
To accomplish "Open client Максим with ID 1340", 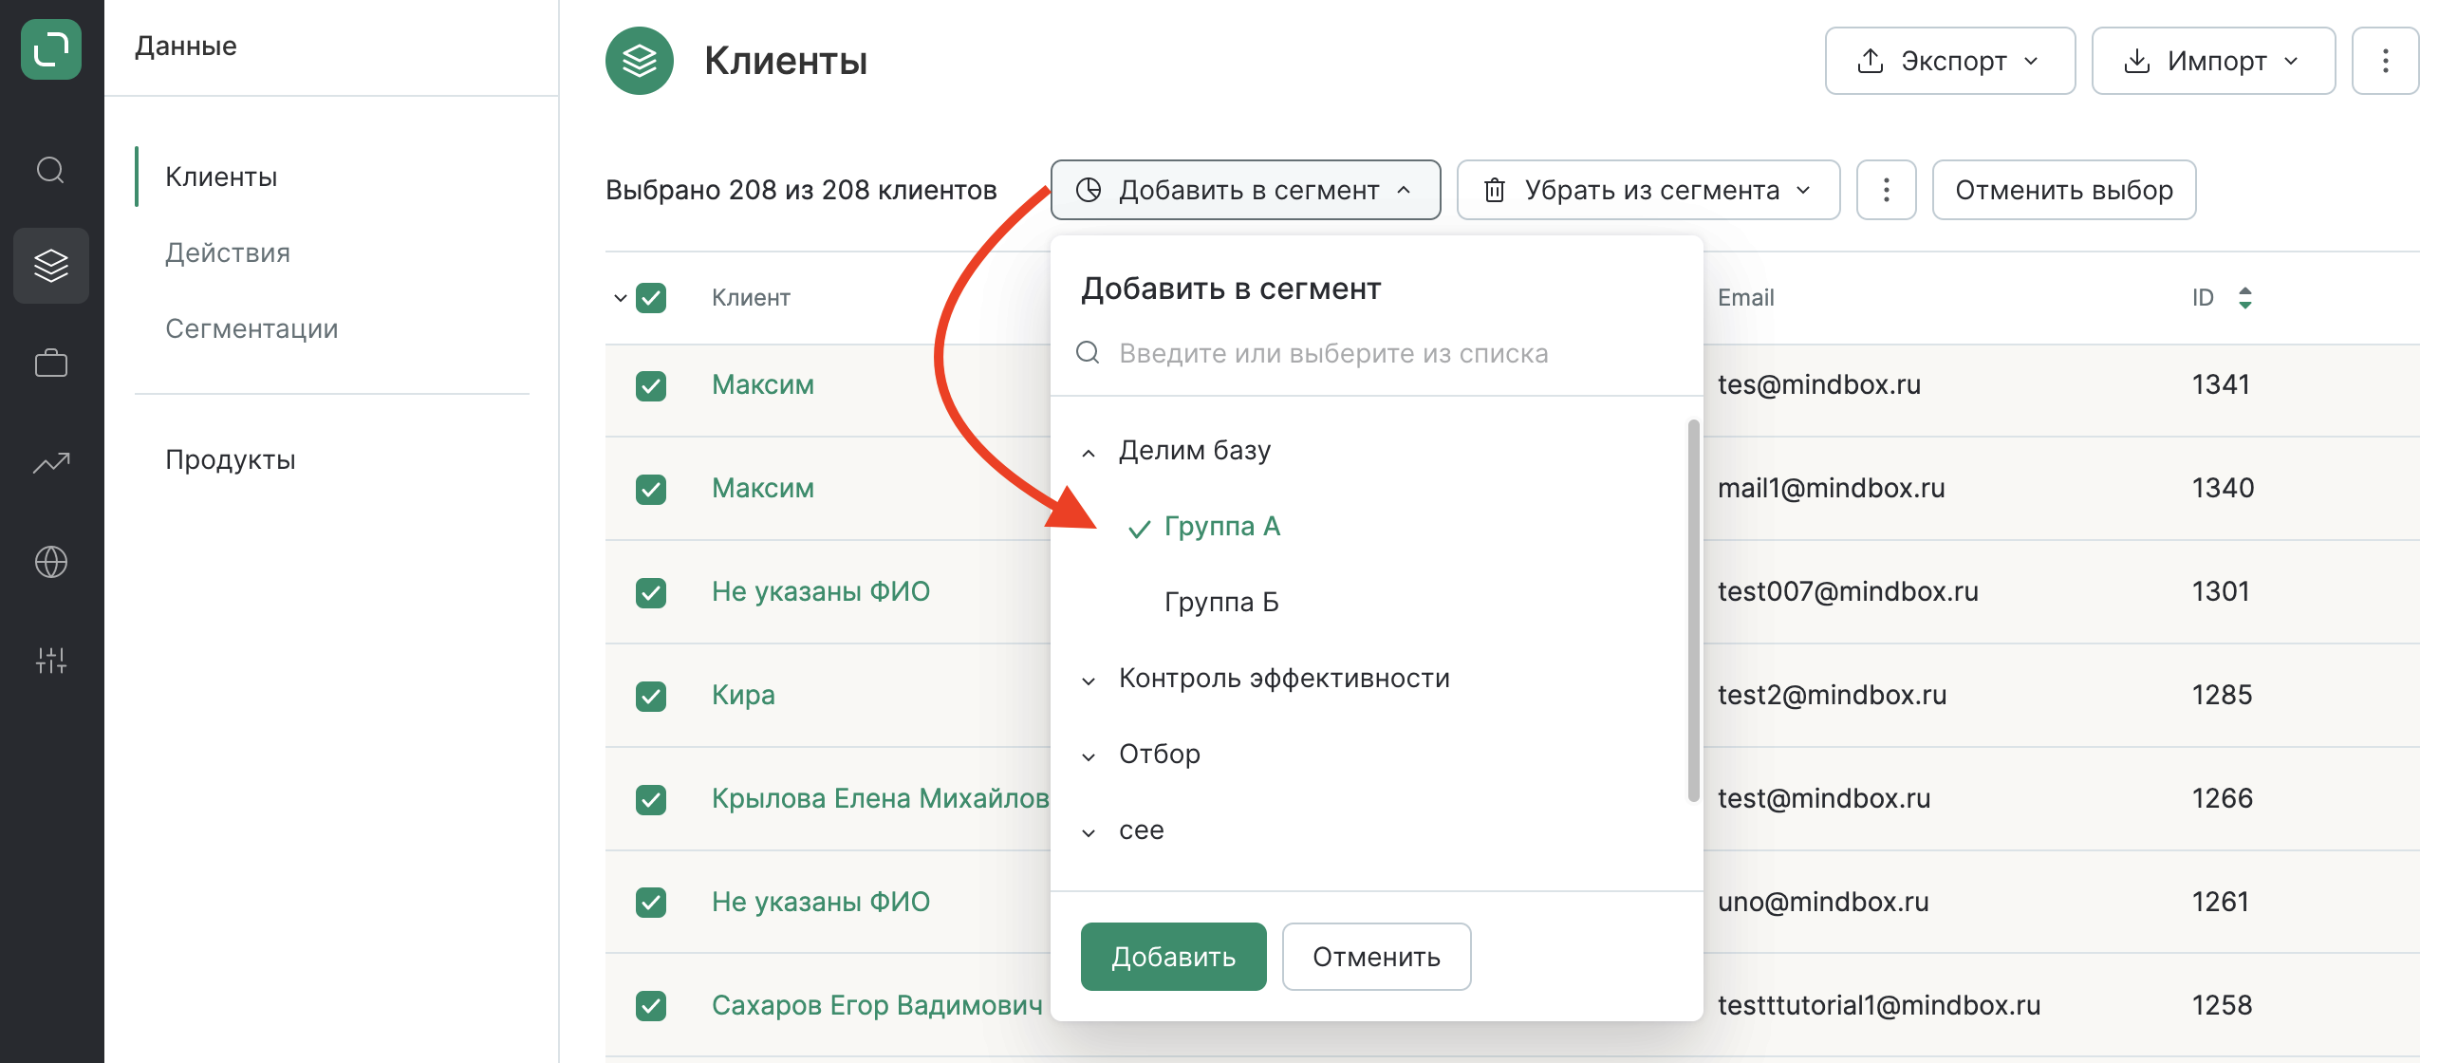I will [x=763, y=488].
